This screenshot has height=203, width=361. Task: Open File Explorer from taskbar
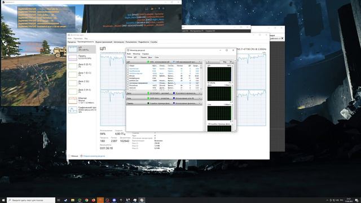tap(73, 200)
